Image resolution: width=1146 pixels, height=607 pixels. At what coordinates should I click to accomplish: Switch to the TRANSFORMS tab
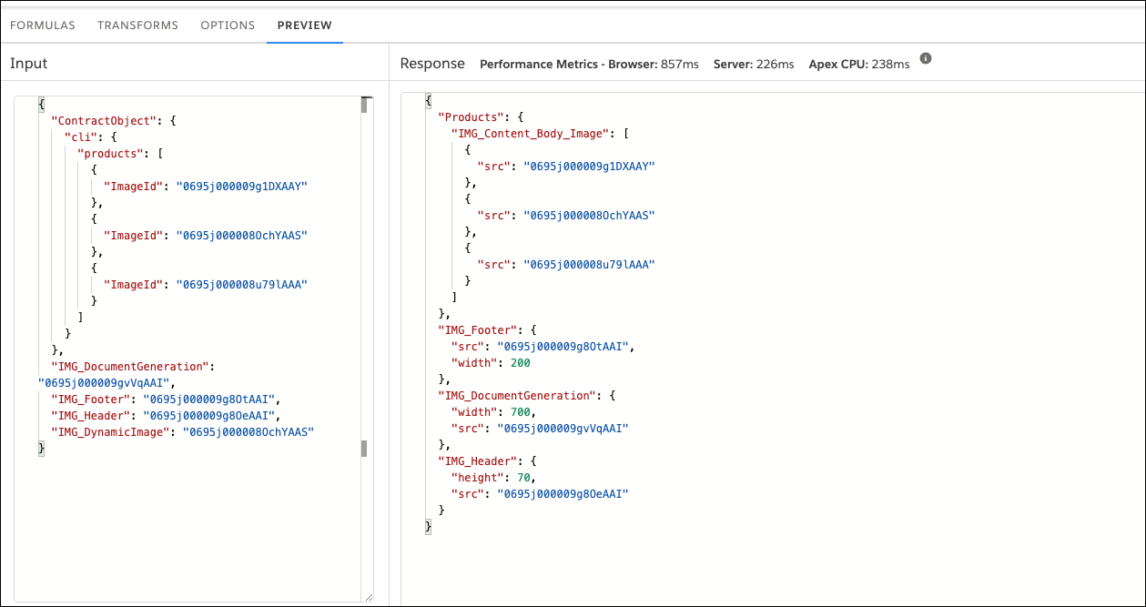137,25
